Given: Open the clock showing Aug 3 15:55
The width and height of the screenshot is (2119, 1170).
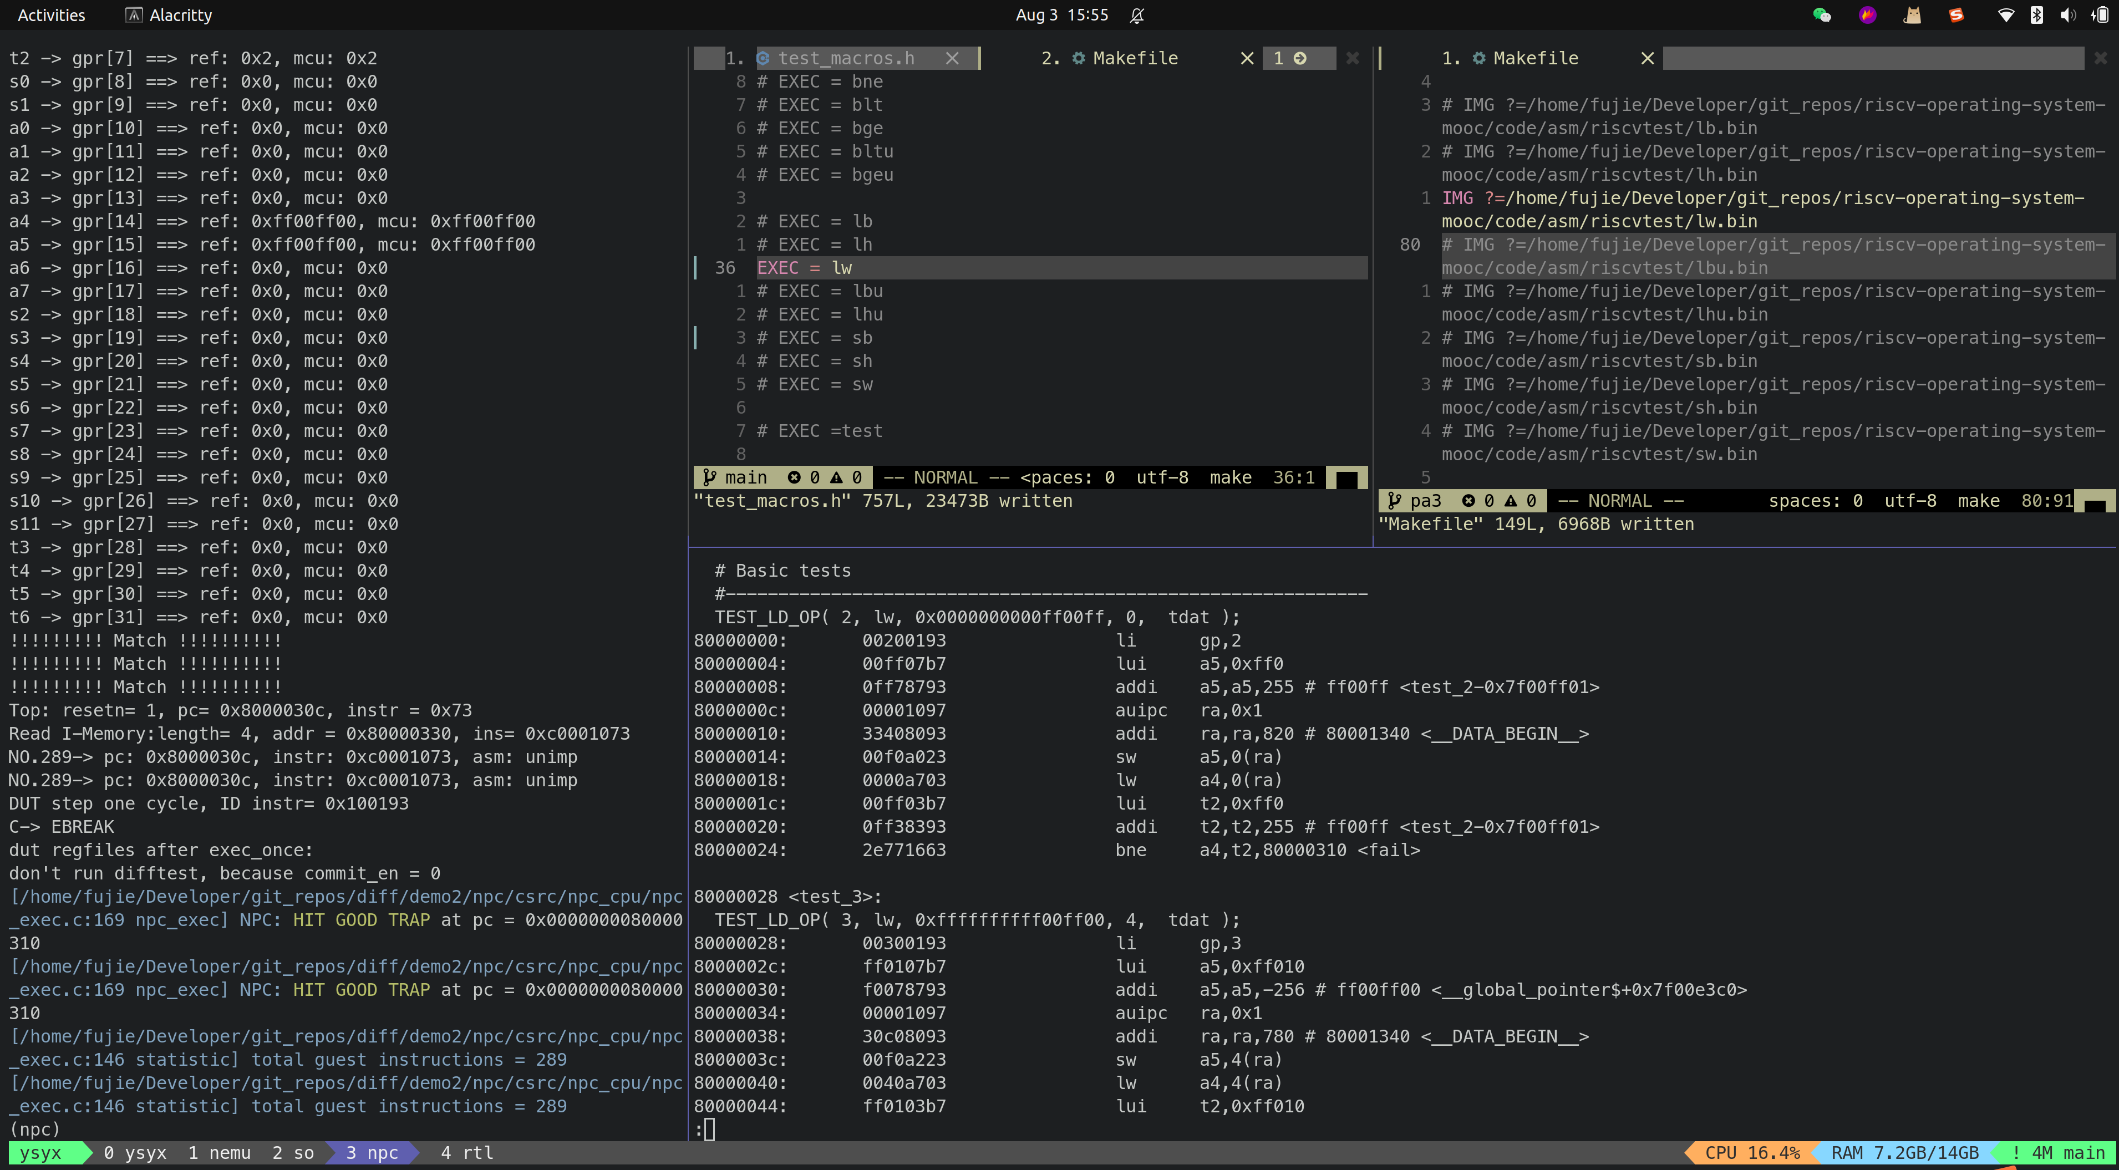Looking at the screenshot, I should point(1061,15).
